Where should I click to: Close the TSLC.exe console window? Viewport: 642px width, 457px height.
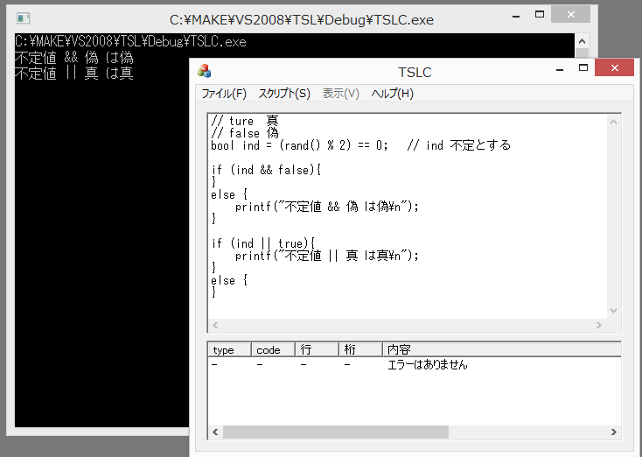[x=571, y=15]
